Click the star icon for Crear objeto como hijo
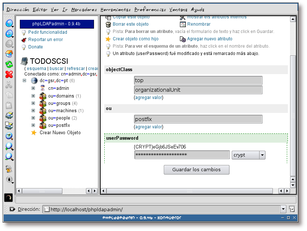 (108, 39)
